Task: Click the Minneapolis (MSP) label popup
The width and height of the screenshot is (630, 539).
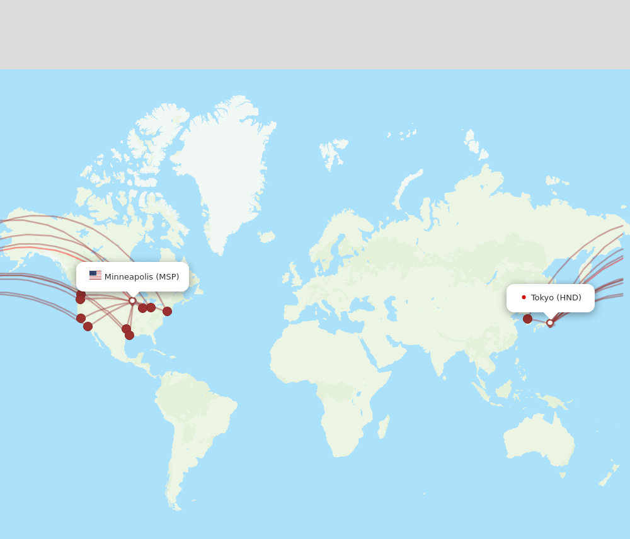Action: click(x=132, y=276)
